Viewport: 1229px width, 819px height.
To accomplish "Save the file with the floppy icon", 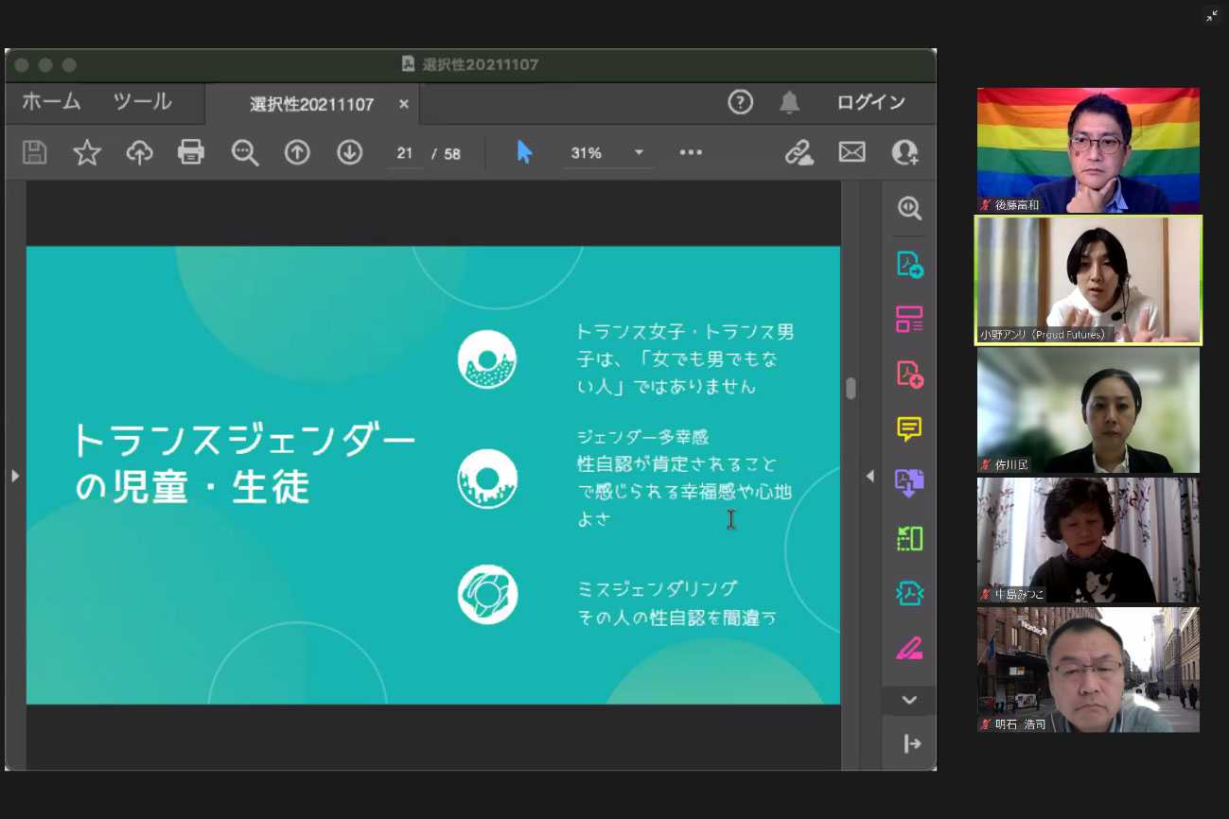I will point(35,152).
